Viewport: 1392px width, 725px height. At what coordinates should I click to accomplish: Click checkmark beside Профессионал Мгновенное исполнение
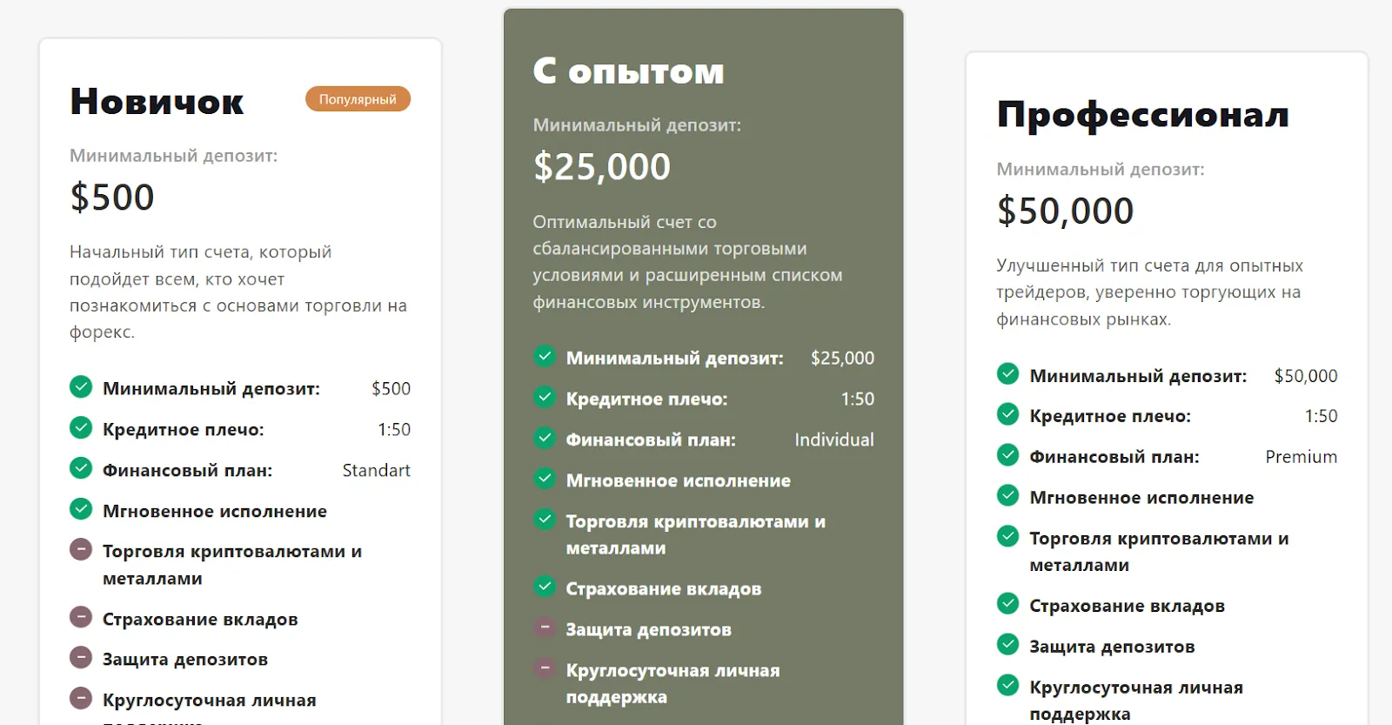pos(1008,495)
